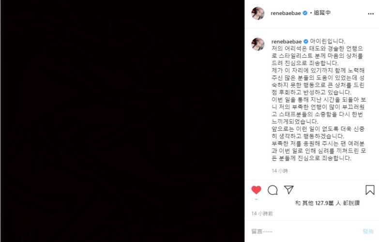Click the Korean apology caption text

tap(318, 100)
